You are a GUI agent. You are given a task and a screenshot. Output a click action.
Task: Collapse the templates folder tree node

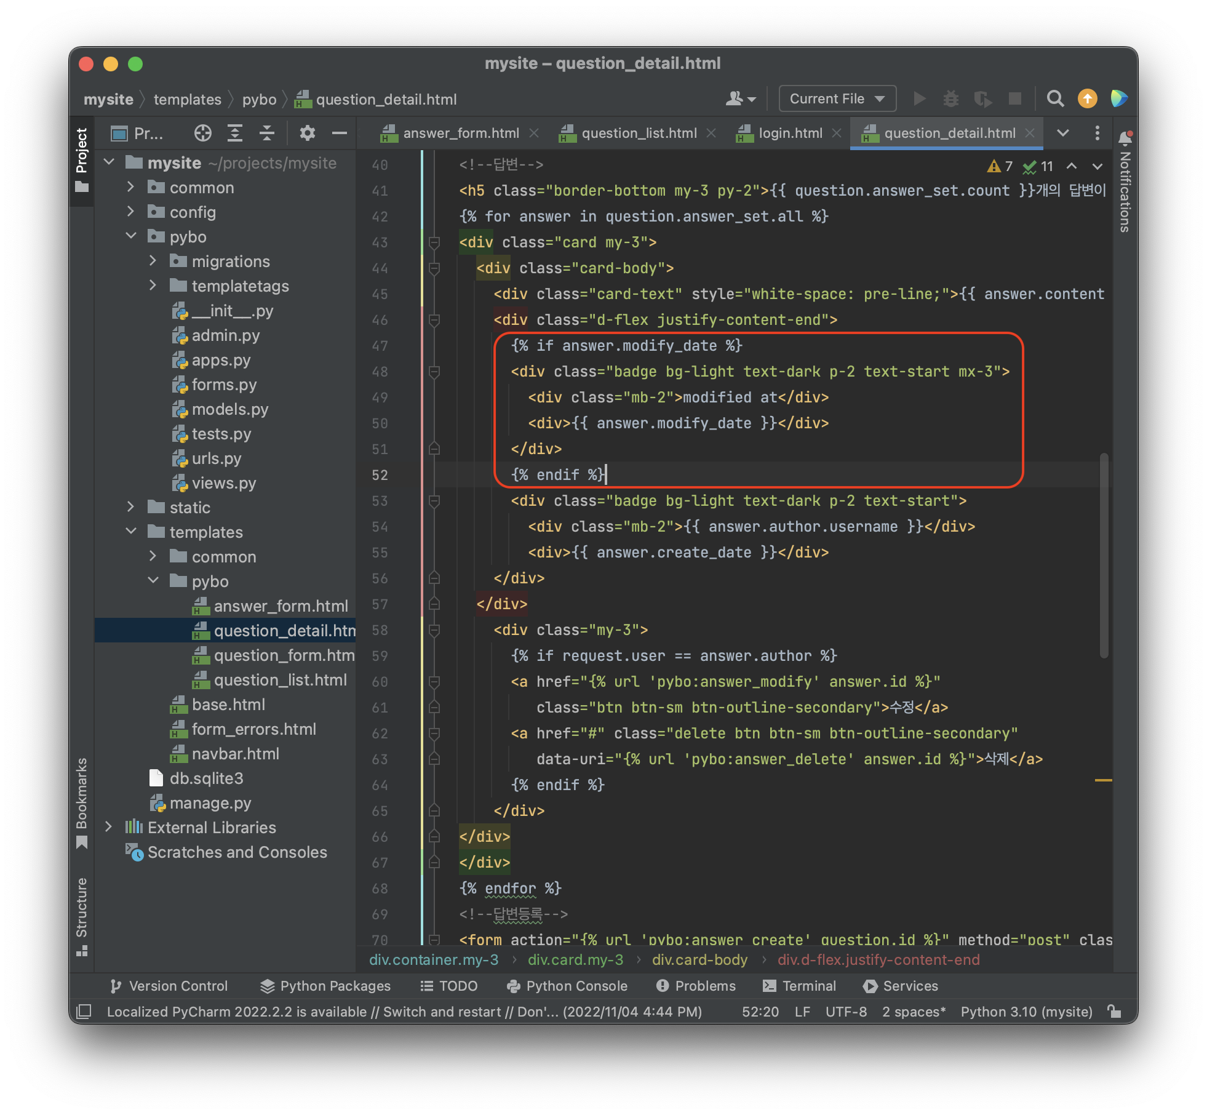[131, 532]
